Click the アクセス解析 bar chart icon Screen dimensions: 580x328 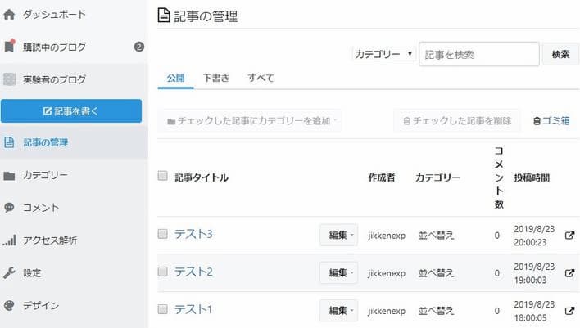[x=9, y=240]
